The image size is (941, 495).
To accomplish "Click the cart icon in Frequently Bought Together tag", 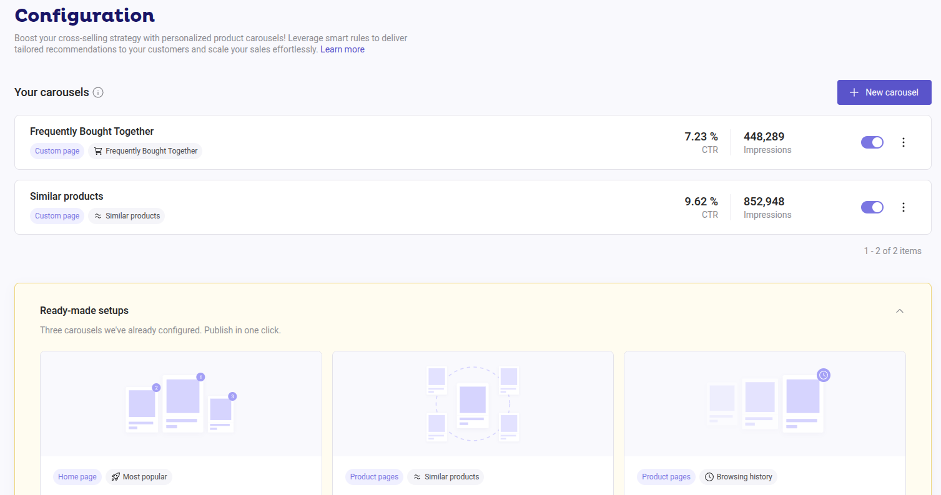I will pos(98,151).
